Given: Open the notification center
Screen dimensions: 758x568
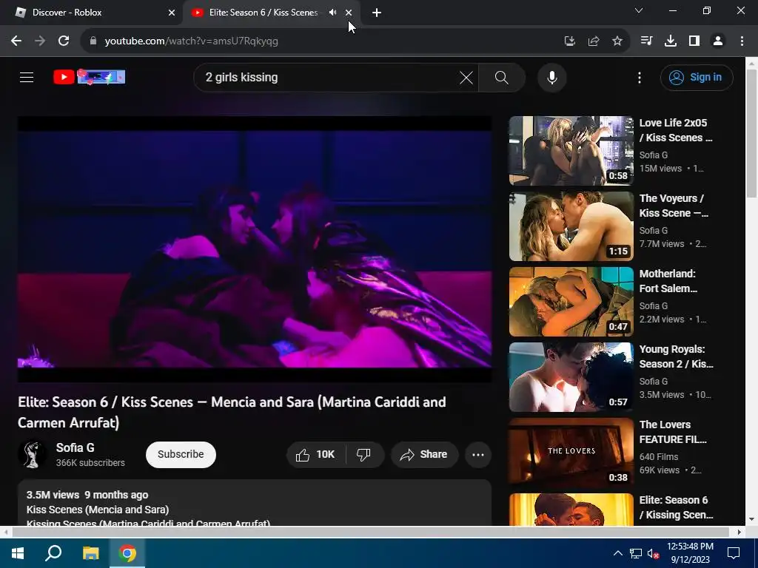Looking at the screenshot, I should pos(734,553).
